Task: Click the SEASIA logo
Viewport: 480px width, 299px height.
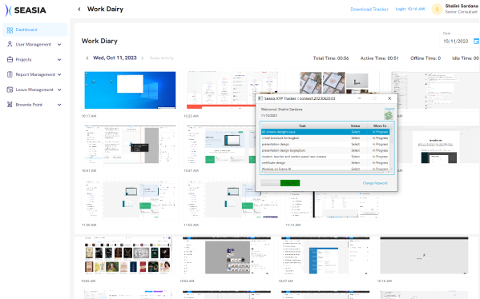Action: pyautogui.click(x=26, y=10)
